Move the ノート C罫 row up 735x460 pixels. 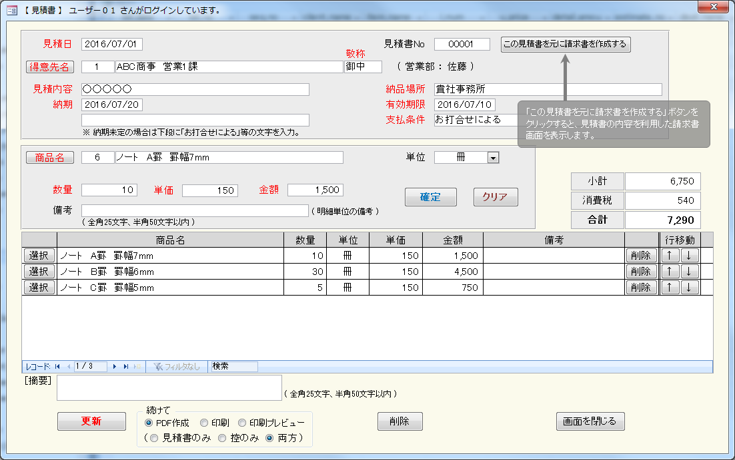tap(669, 288)
